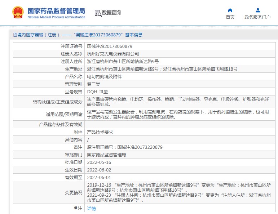Click the 结构及组成/主要组成成分 label
Viewport: 278px width, 214px height.
(x=58, y=102)
